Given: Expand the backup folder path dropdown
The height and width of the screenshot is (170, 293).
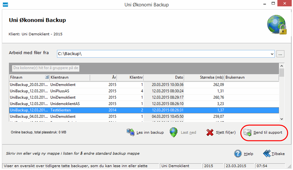Looking at the screenshot, I should [x=272, y=54].
